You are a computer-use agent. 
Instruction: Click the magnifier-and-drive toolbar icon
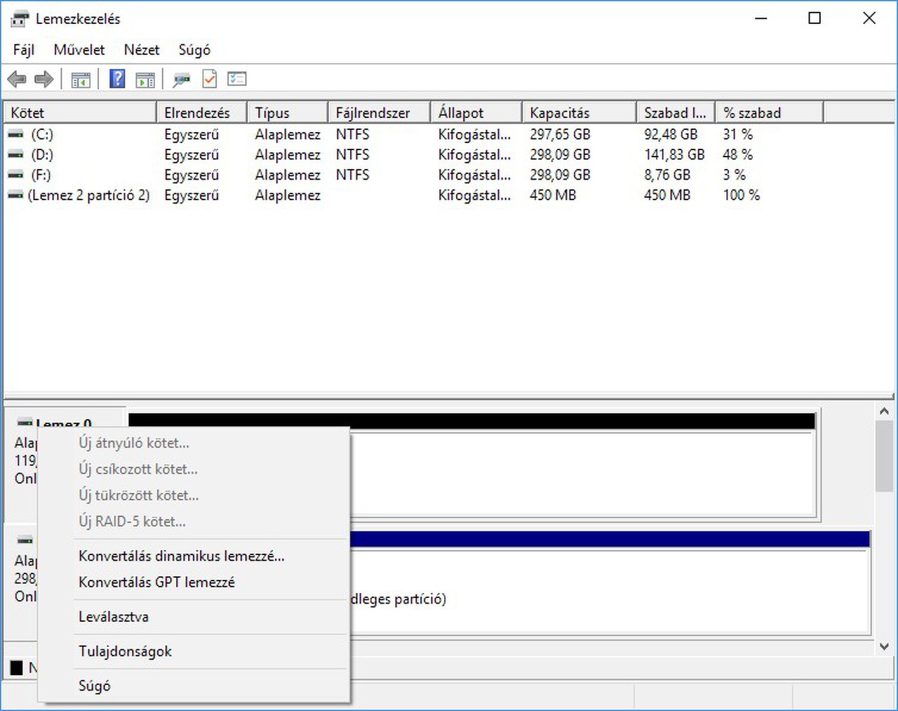[x=182, y=80]
